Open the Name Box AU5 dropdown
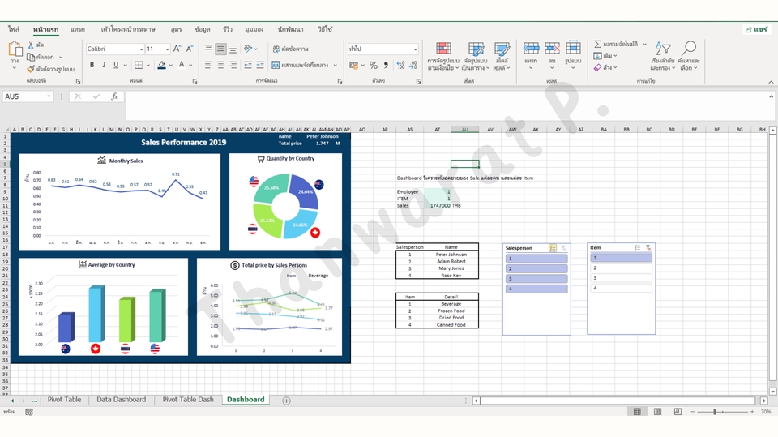 (49, 96)
